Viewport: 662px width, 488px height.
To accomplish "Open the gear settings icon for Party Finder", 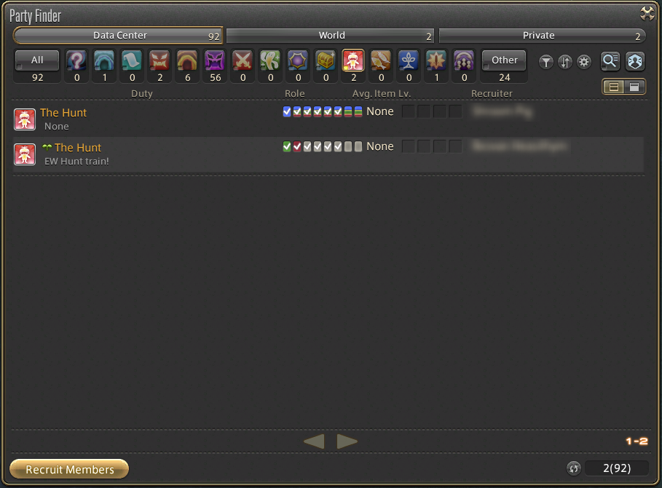I will (583, 63).
